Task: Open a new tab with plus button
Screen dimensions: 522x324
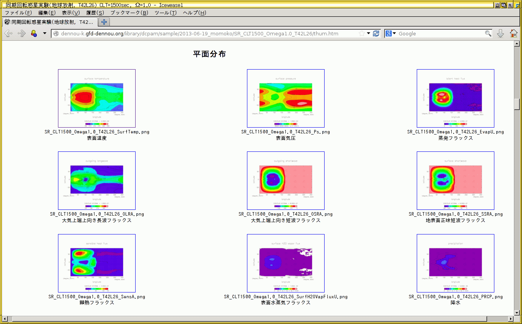Action: [104, 22]
